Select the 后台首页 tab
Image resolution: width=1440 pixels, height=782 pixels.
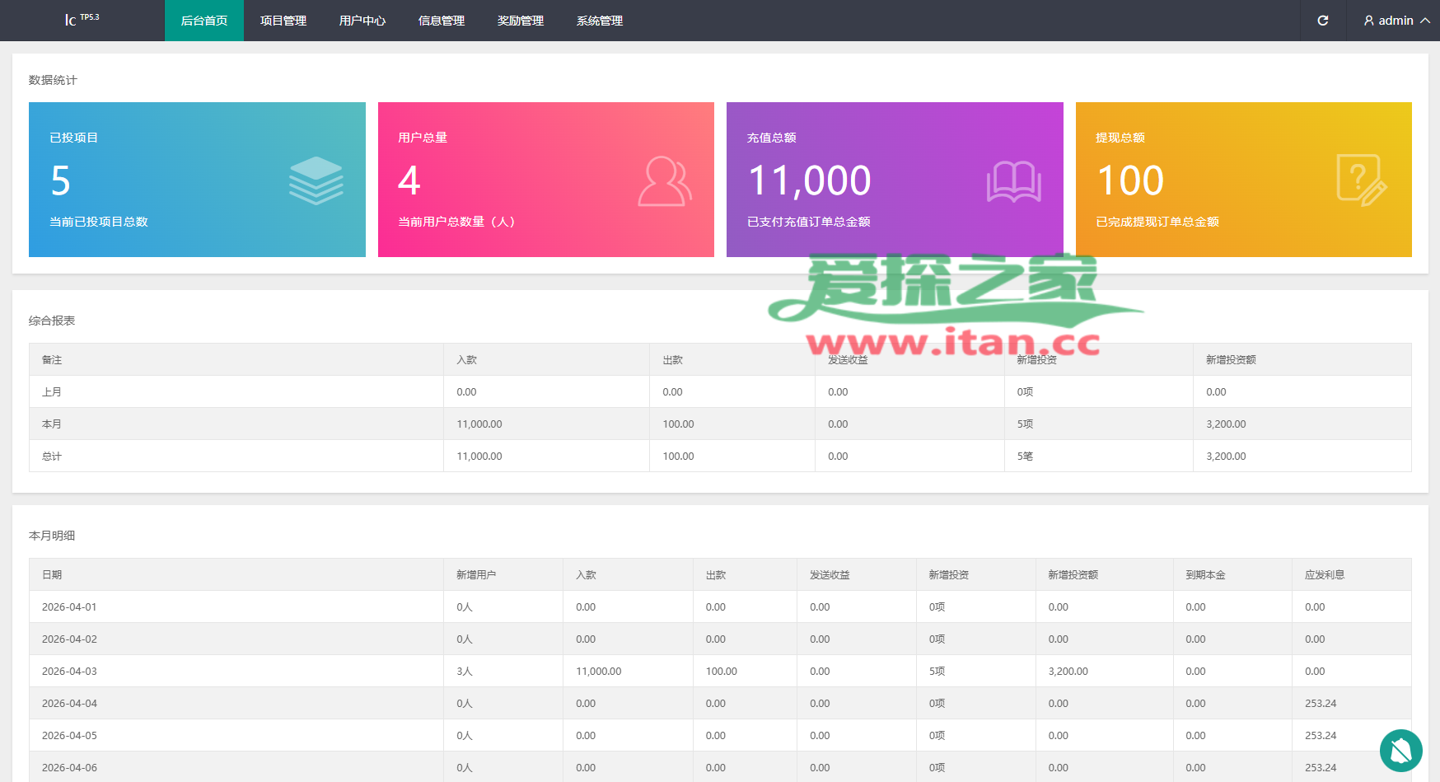click(204, 21)
